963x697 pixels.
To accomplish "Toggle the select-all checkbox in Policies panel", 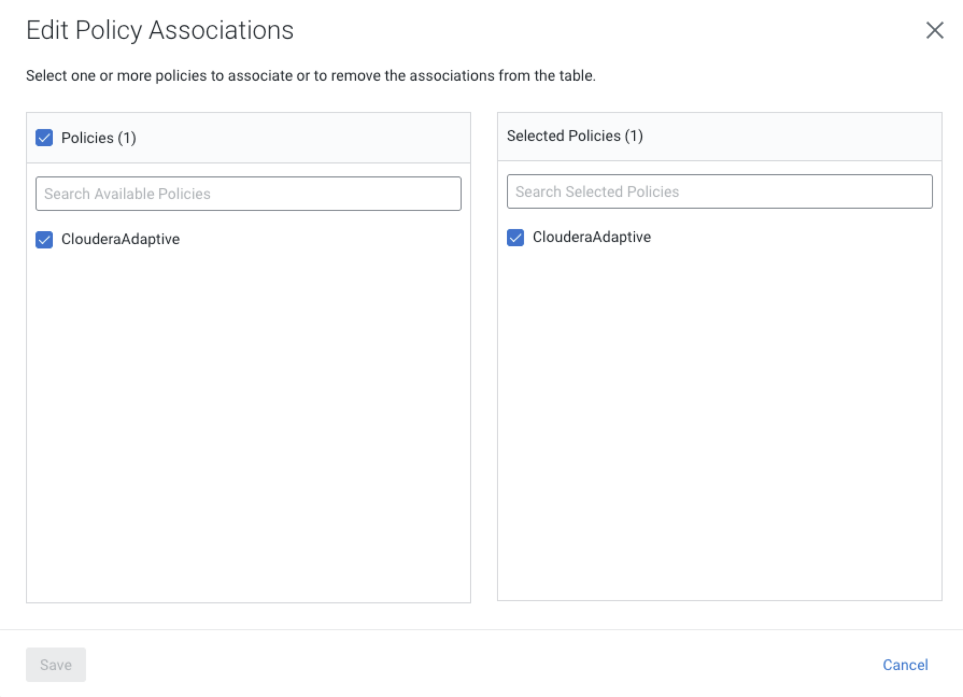I will 44,138.
